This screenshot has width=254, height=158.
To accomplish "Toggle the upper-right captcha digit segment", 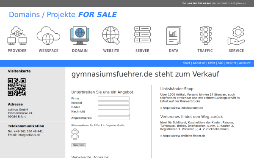I will point(77,132).
